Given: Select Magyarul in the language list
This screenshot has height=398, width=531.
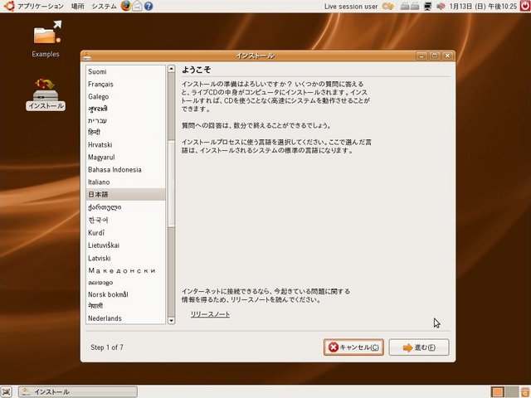Looking at the screenshot, I should click(x=125, y=157).
